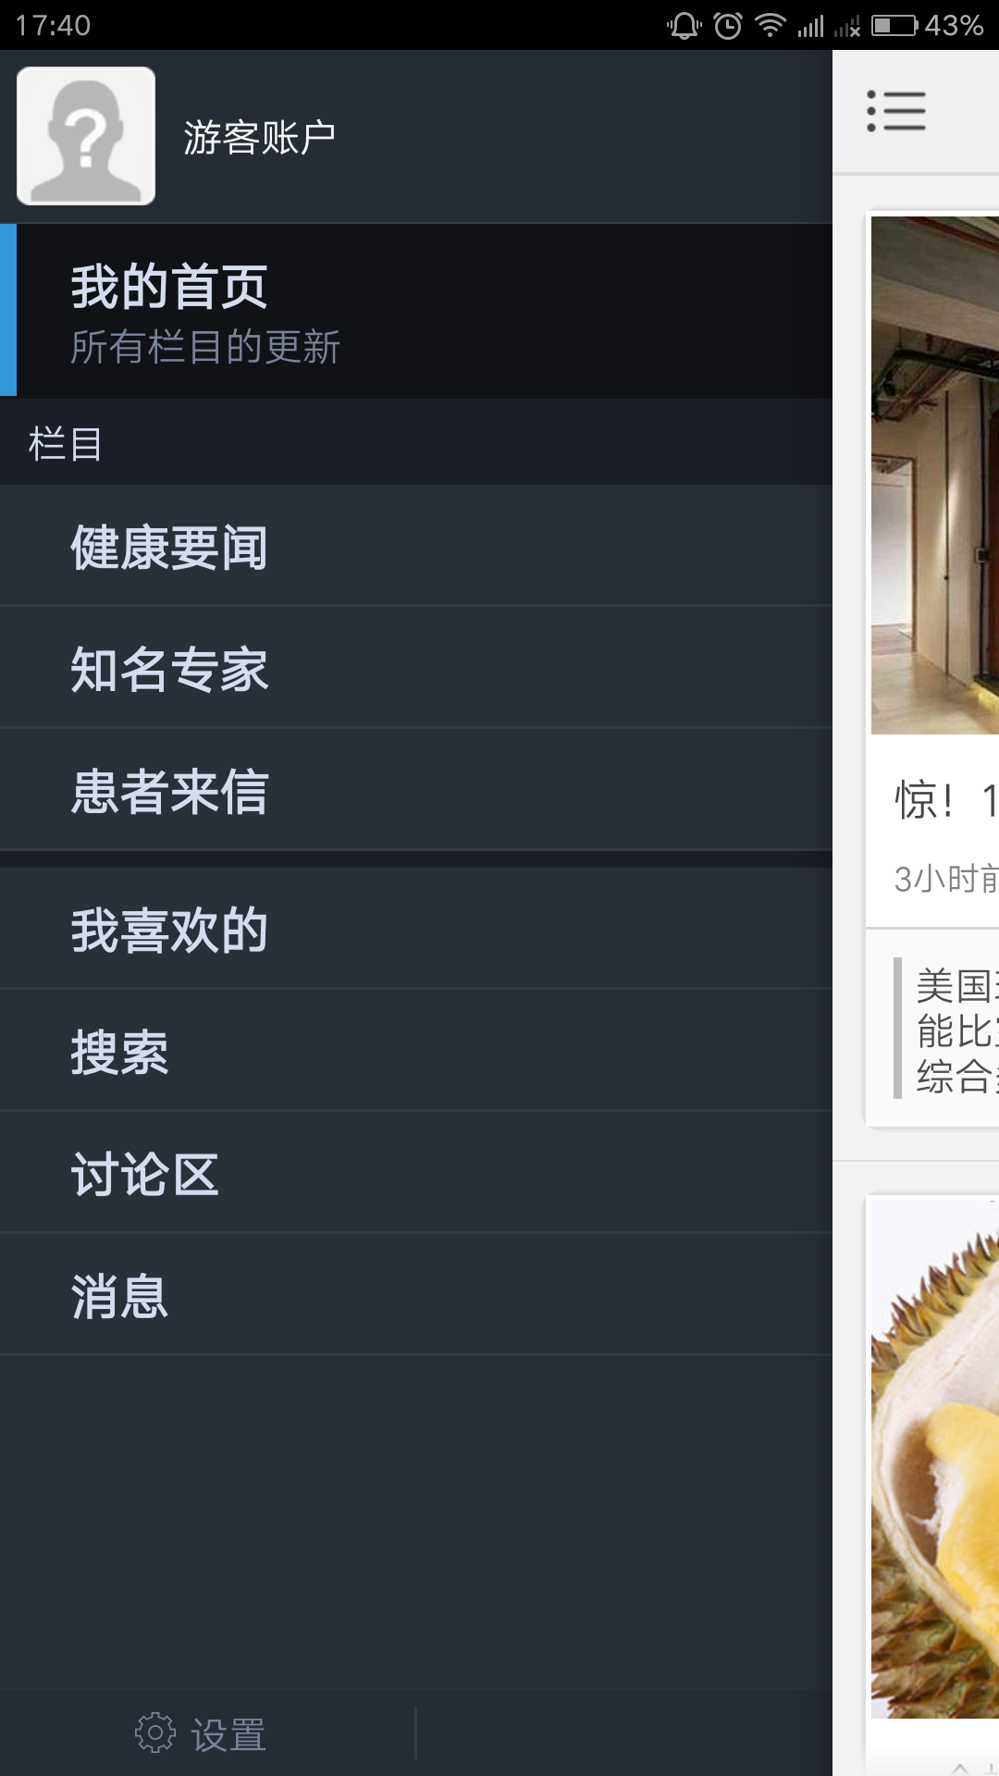Viewport: 999px width, 1776px height.
Task: Open the durian photo article thumbnail
Action: point(935,1458)
